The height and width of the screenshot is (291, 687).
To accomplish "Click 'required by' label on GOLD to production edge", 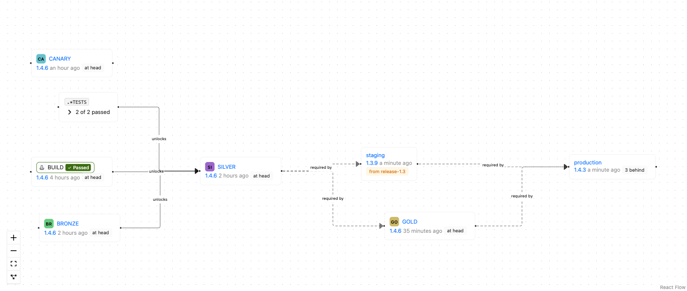I will point(522,196).
